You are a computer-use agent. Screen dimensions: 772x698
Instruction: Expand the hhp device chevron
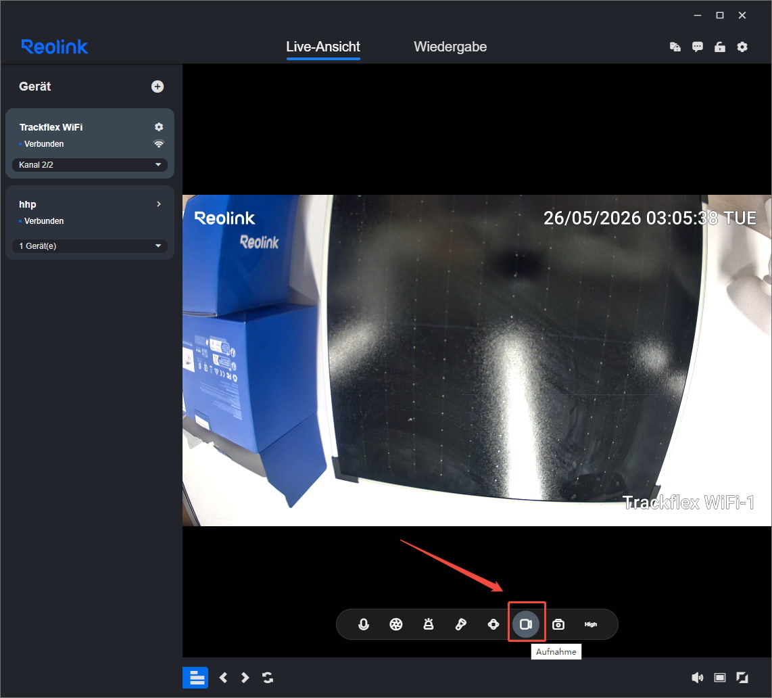coord(159,204)
